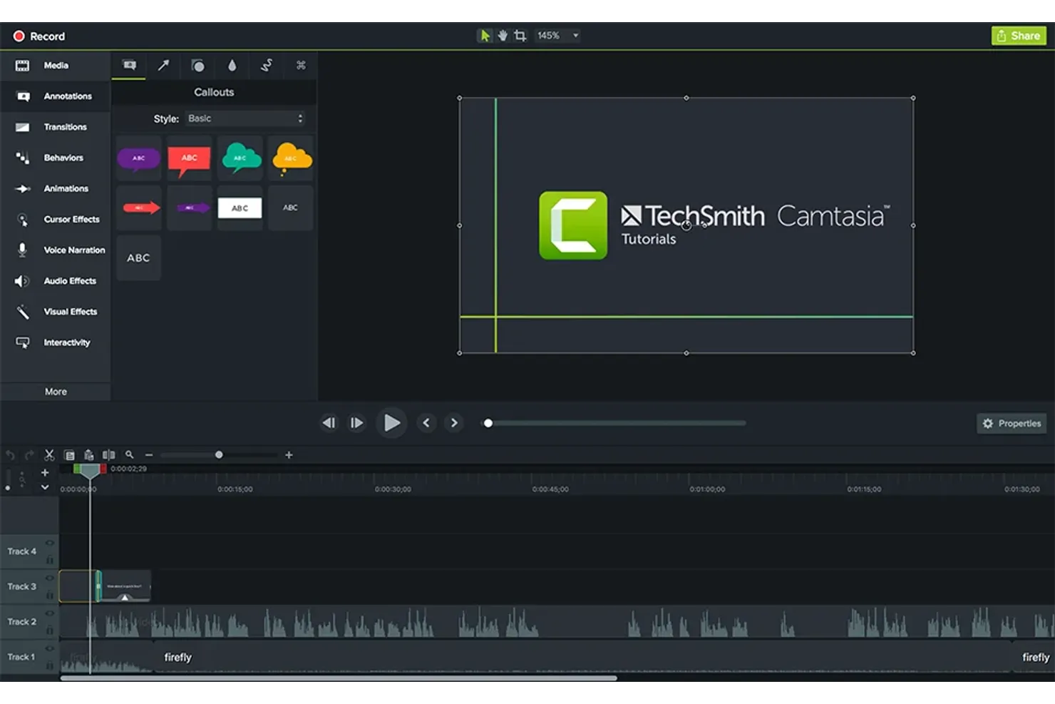Open the Sketch Motion annotations

(267, 66)
